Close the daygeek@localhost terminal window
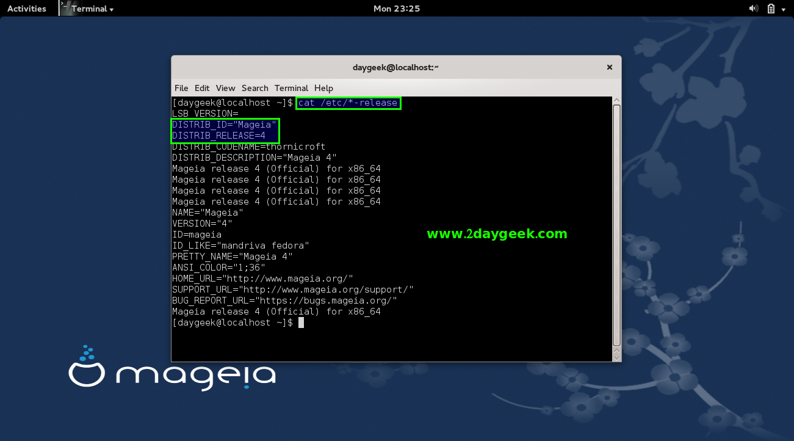Screen dimensions: 794x441 click(x=609, y=67)
